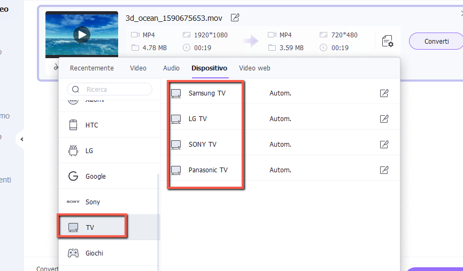Screen dimensions: 463x271
Task: Pick Sony from device list
Action: pyautogui.click(x=92, y=202)
